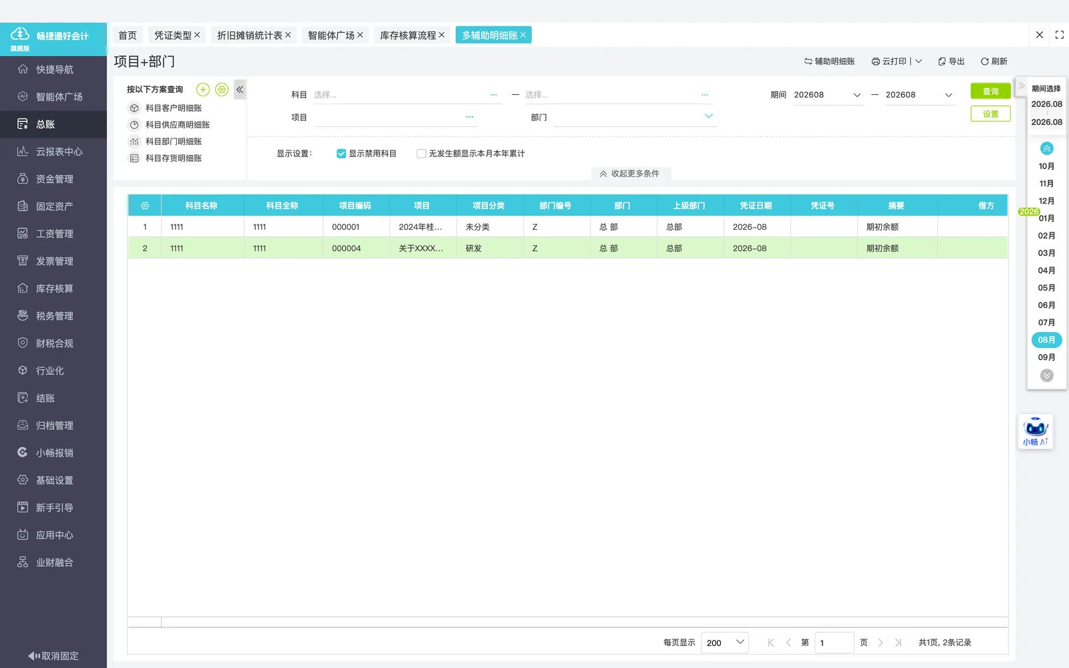Open 快捷导航 in the sidebar
The height and width of the screenshot is (668, 1069).
(53, 69)
